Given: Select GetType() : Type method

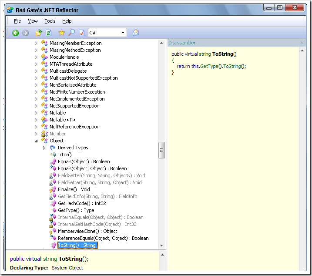Looking at the screenshot, I should coord(76,210).
